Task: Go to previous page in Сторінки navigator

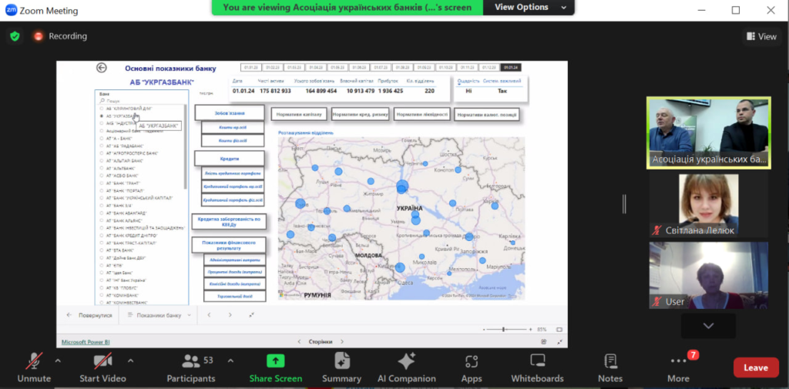Action: coord(300,342)
